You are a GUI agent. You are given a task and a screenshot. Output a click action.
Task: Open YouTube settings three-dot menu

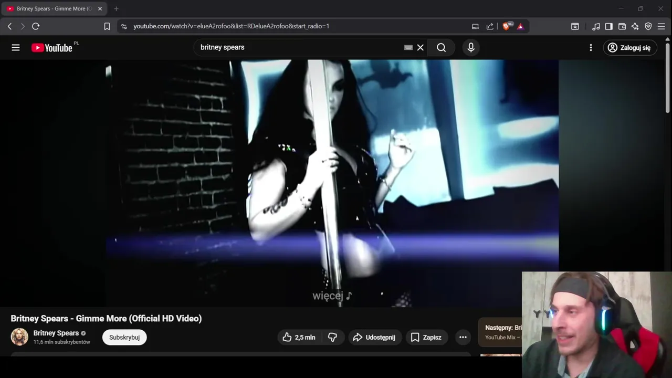click(x=591, y=48)
